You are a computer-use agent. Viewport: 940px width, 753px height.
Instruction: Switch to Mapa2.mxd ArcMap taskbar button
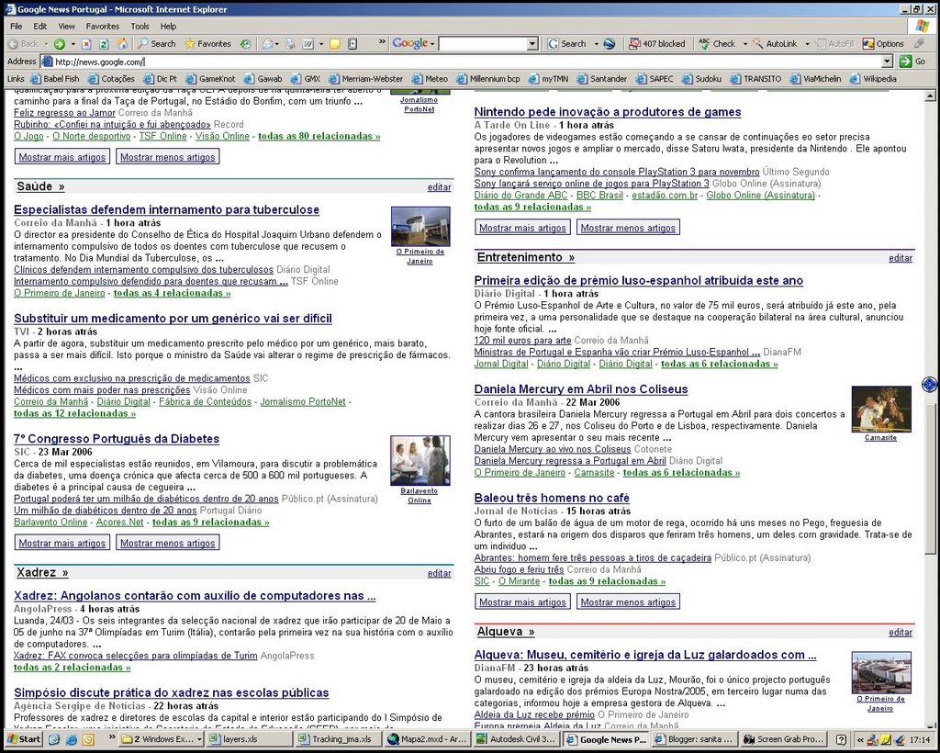pos(428,738)
